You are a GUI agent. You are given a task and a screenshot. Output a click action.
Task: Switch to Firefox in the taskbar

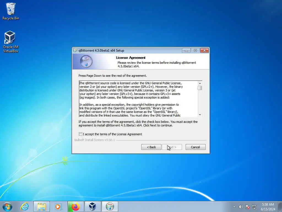[x=76, y=206]
